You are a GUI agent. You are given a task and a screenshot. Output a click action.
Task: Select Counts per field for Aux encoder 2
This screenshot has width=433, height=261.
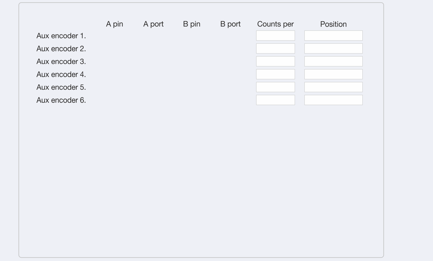pos(275,48)
